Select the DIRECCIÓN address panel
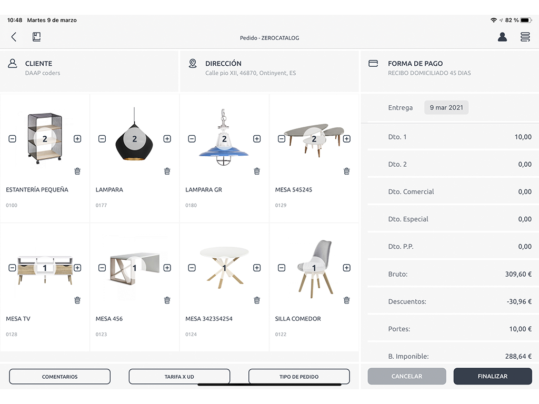539x404 pixels. (269, 71)
